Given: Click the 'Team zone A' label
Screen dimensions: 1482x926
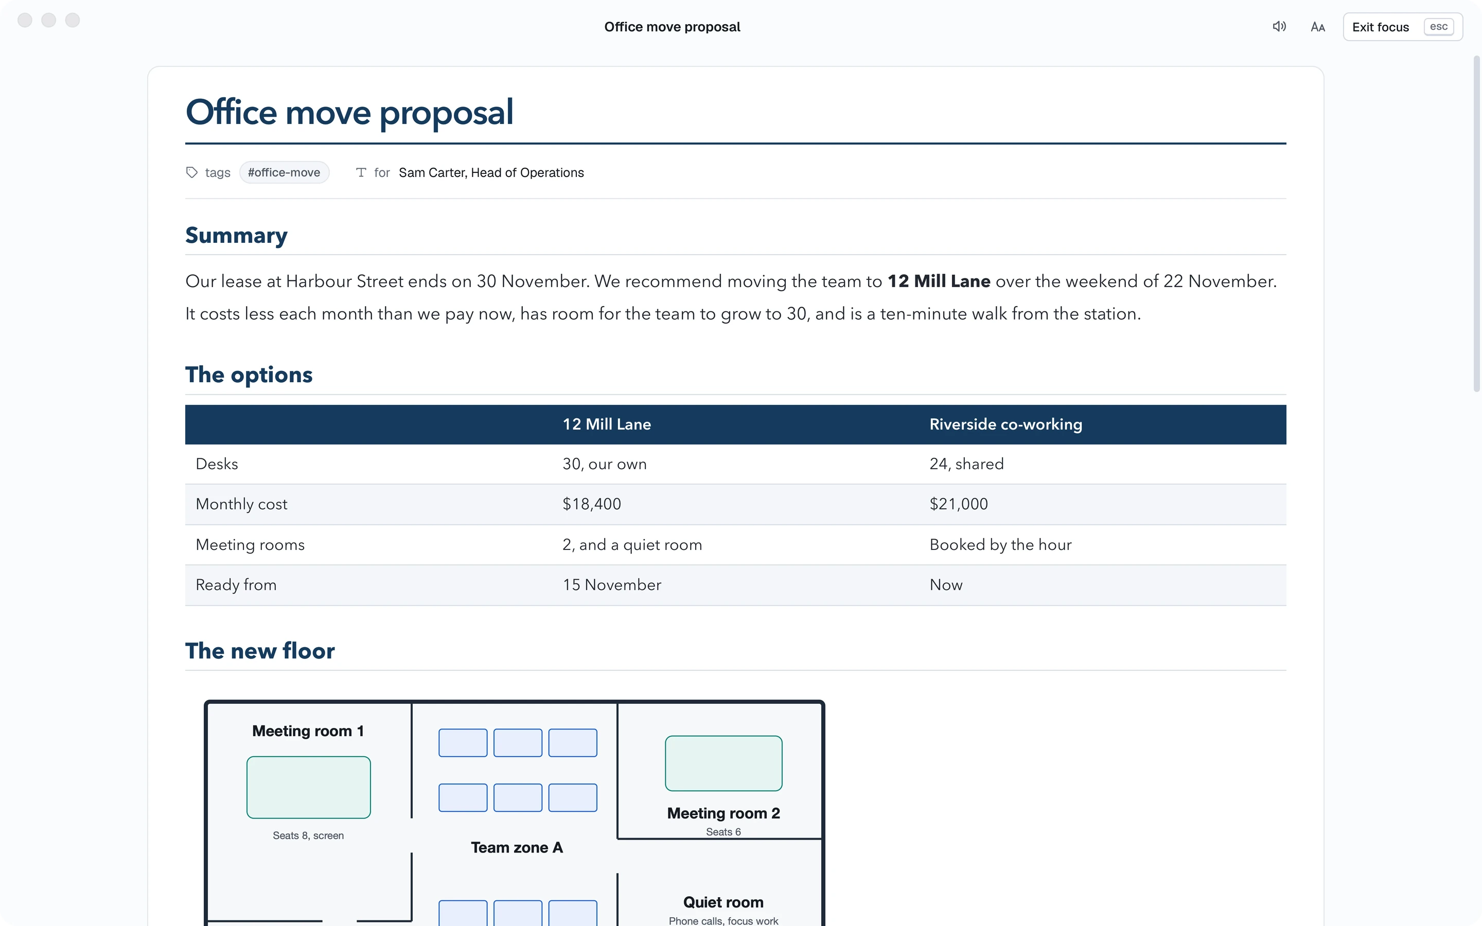Looking at the screenshot, I should tap(517, 848).
